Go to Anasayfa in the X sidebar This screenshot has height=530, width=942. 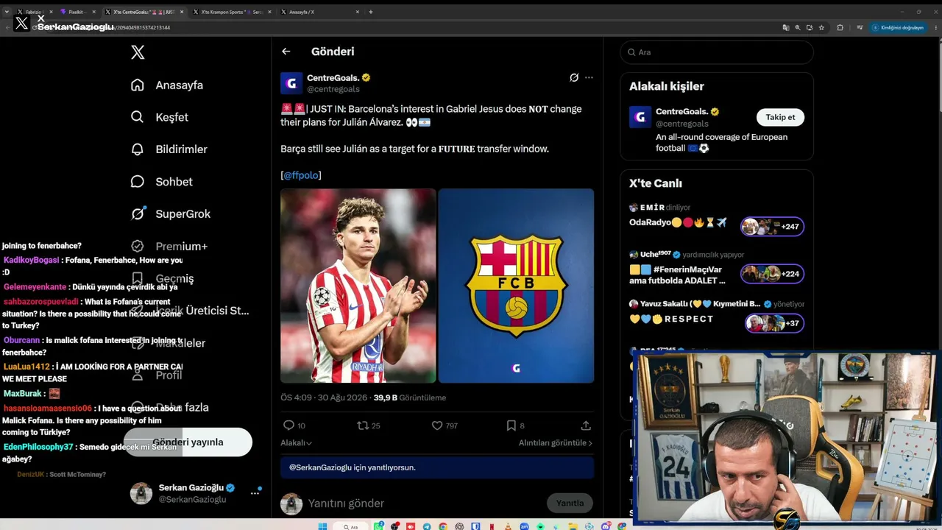[179, 85]
